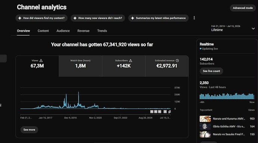258x143 pixels.
Task: Open Naruto and Kurama AMV video thumbnail
Action: pos(205,119)
